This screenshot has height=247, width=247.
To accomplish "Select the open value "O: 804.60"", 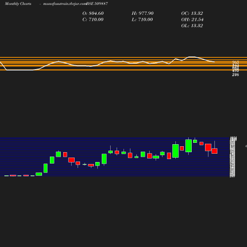I will [93, 13].
